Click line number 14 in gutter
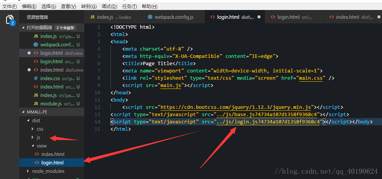 (97, 122)
